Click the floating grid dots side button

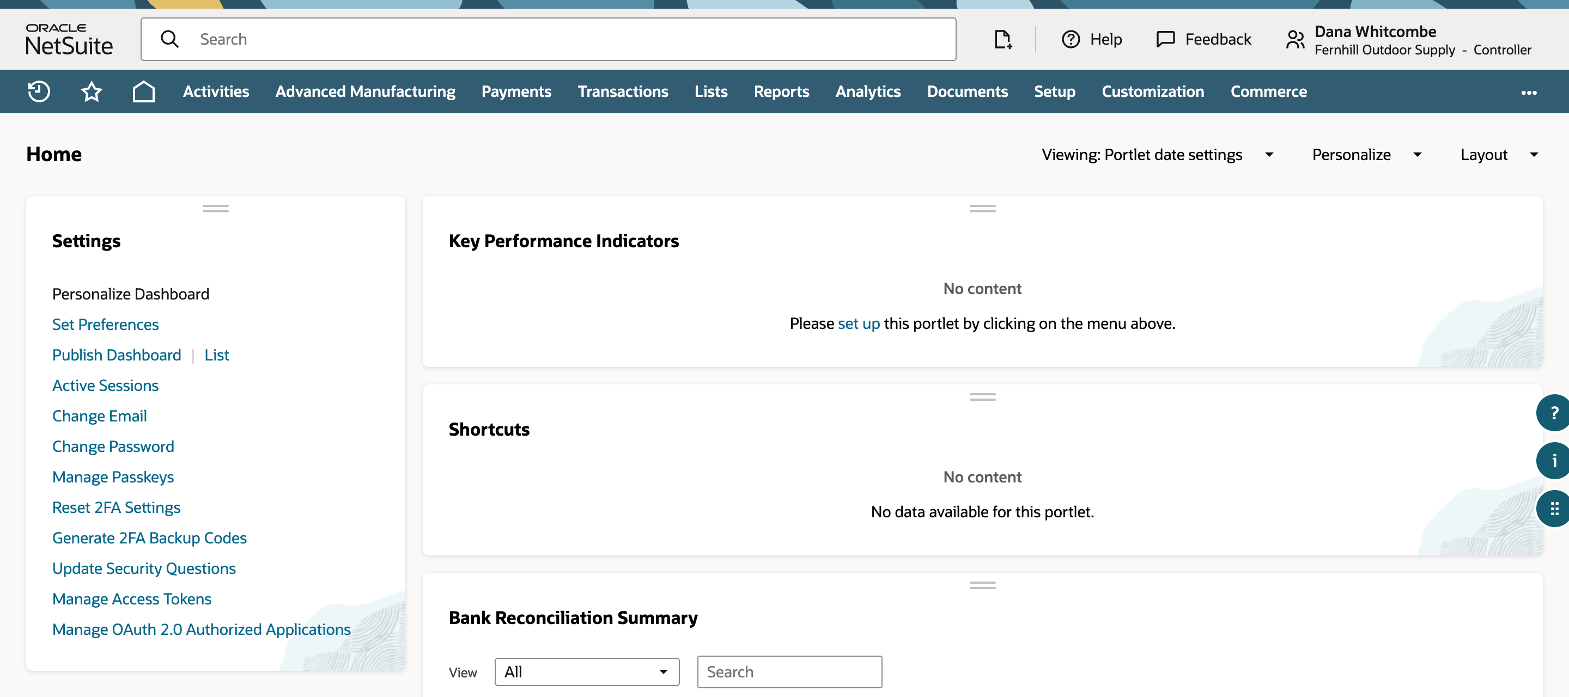point(1553,508)
